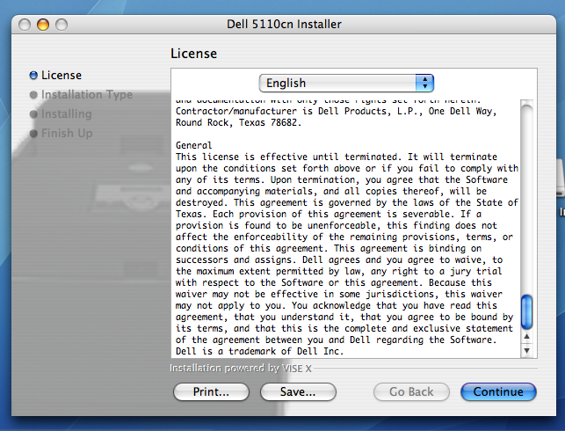
Task: Click the blue scrollbar thumb
Action: point(527,312)
